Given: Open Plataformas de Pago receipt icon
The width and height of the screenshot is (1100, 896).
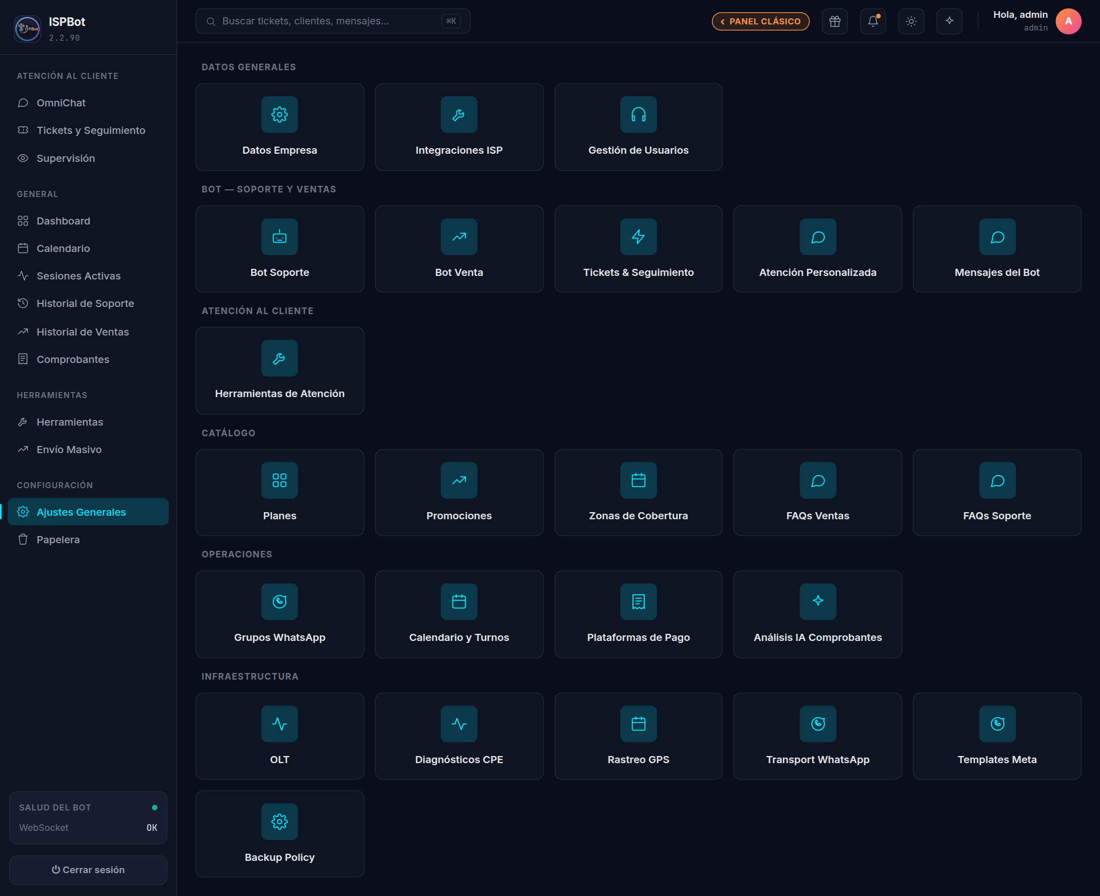Looking at the screenshot, I should coord(639,602).
